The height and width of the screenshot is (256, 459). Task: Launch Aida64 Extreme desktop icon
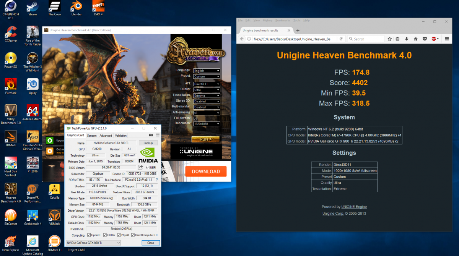[x=33, y=112]
